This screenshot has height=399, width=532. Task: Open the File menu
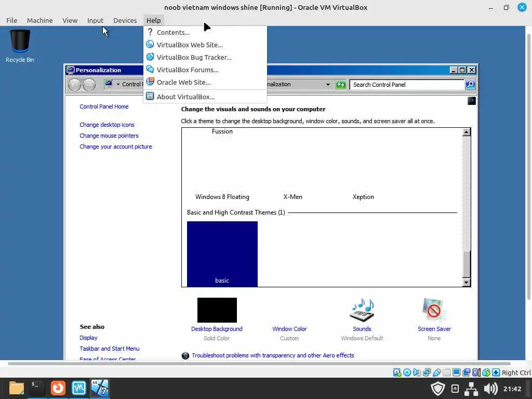pyautogui.click(x=11, y=20)
